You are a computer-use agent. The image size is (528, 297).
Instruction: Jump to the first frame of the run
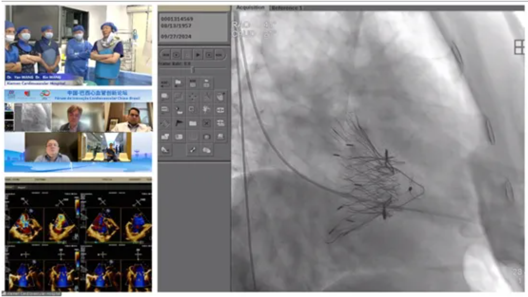tap(166, 55)
